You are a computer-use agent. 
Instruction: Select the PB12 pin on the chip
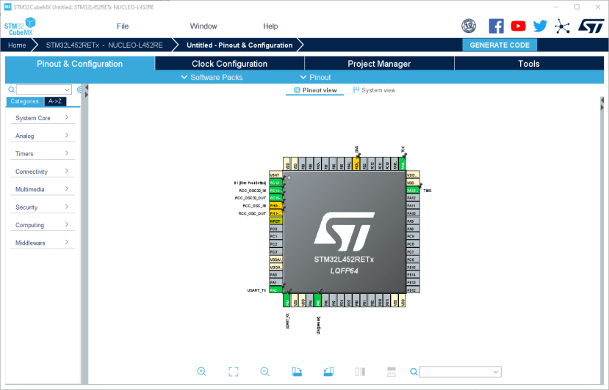point(413,290)
